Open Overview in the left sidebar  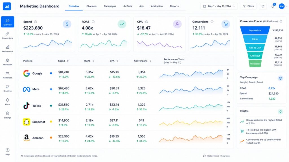[x=8, y=22]
